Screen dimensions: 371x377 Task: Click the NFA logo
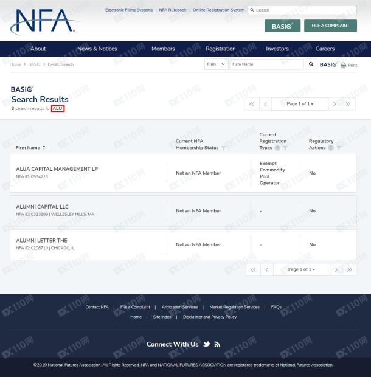(44, 21)
